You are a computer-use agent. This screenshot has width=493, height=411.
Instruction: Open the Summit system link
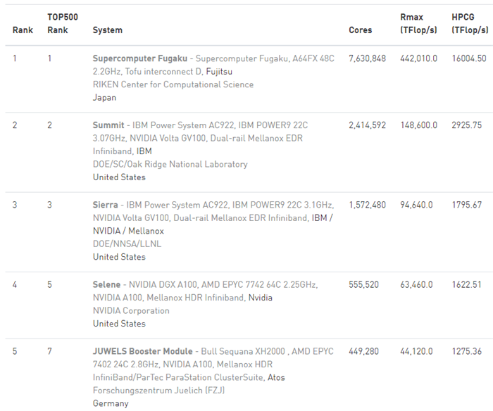click(x=108, y=125)
